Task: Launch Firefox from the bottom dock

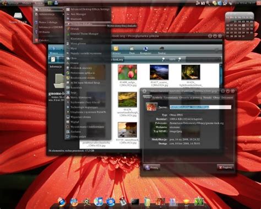Action: click(x=74, y=202)
